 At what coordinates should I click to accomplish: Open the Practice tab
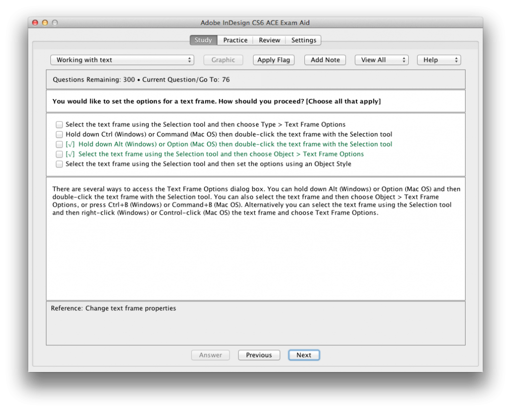click(235, 40)
